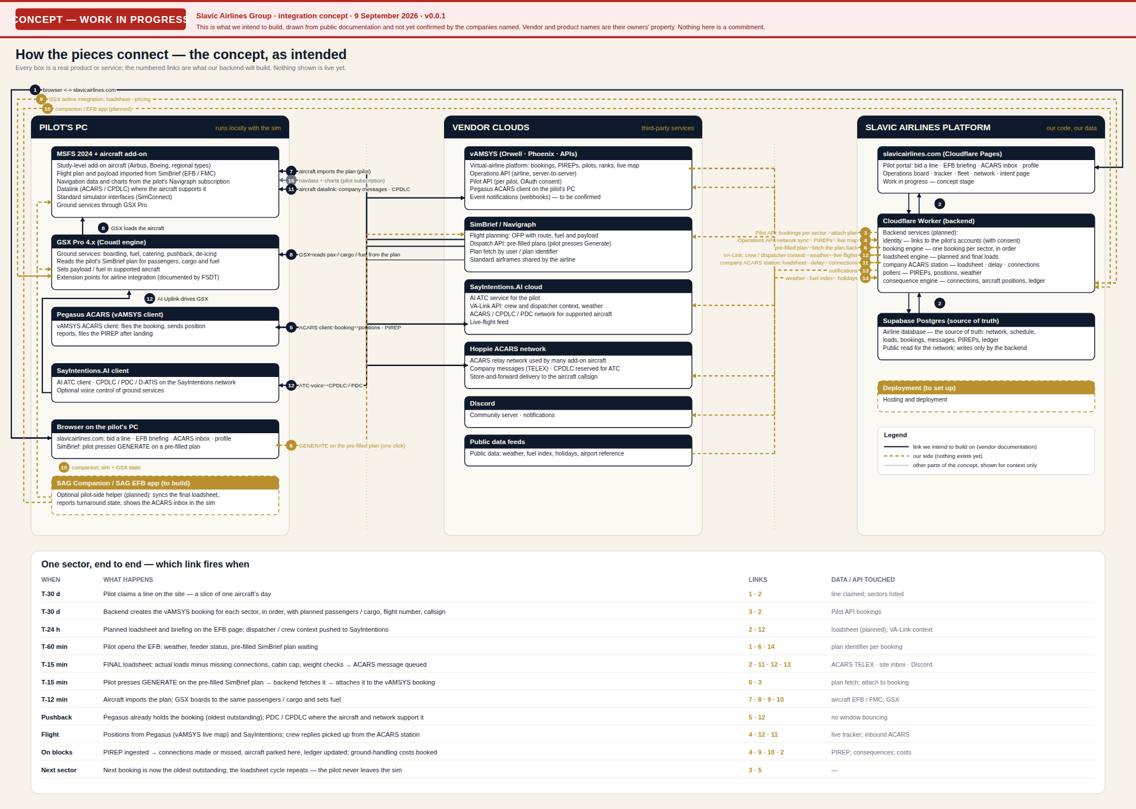
Task: Select badge 12 'VA-Link: crew / dispatcher context'
Action: coord(866,255)
